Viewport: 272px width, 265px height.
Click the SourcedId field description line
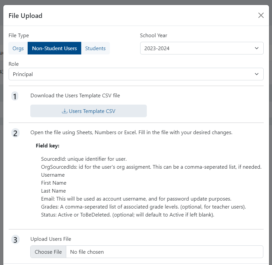(x=84, y=159)
